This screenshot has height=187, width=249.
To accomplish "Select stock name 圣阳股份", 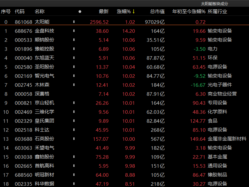I will (x=44, y=67).
